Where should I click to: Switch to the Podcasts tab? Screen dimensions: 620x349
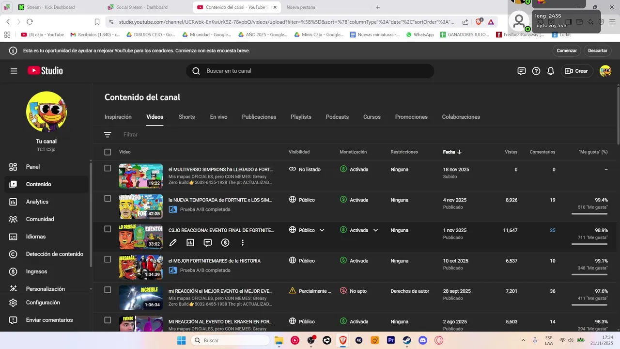[x=337, y=117]
